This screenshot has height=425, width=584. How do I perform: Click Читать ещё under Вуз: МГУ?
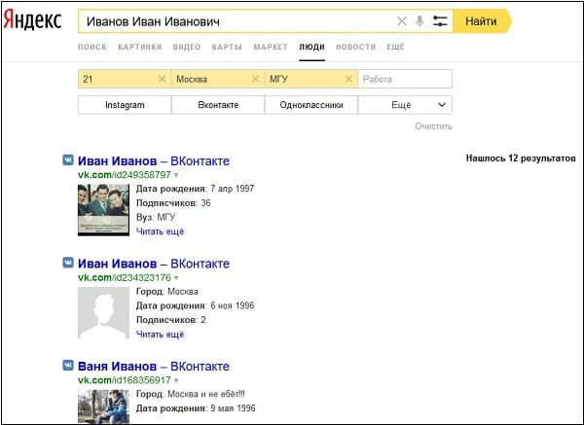coord(161,231)
